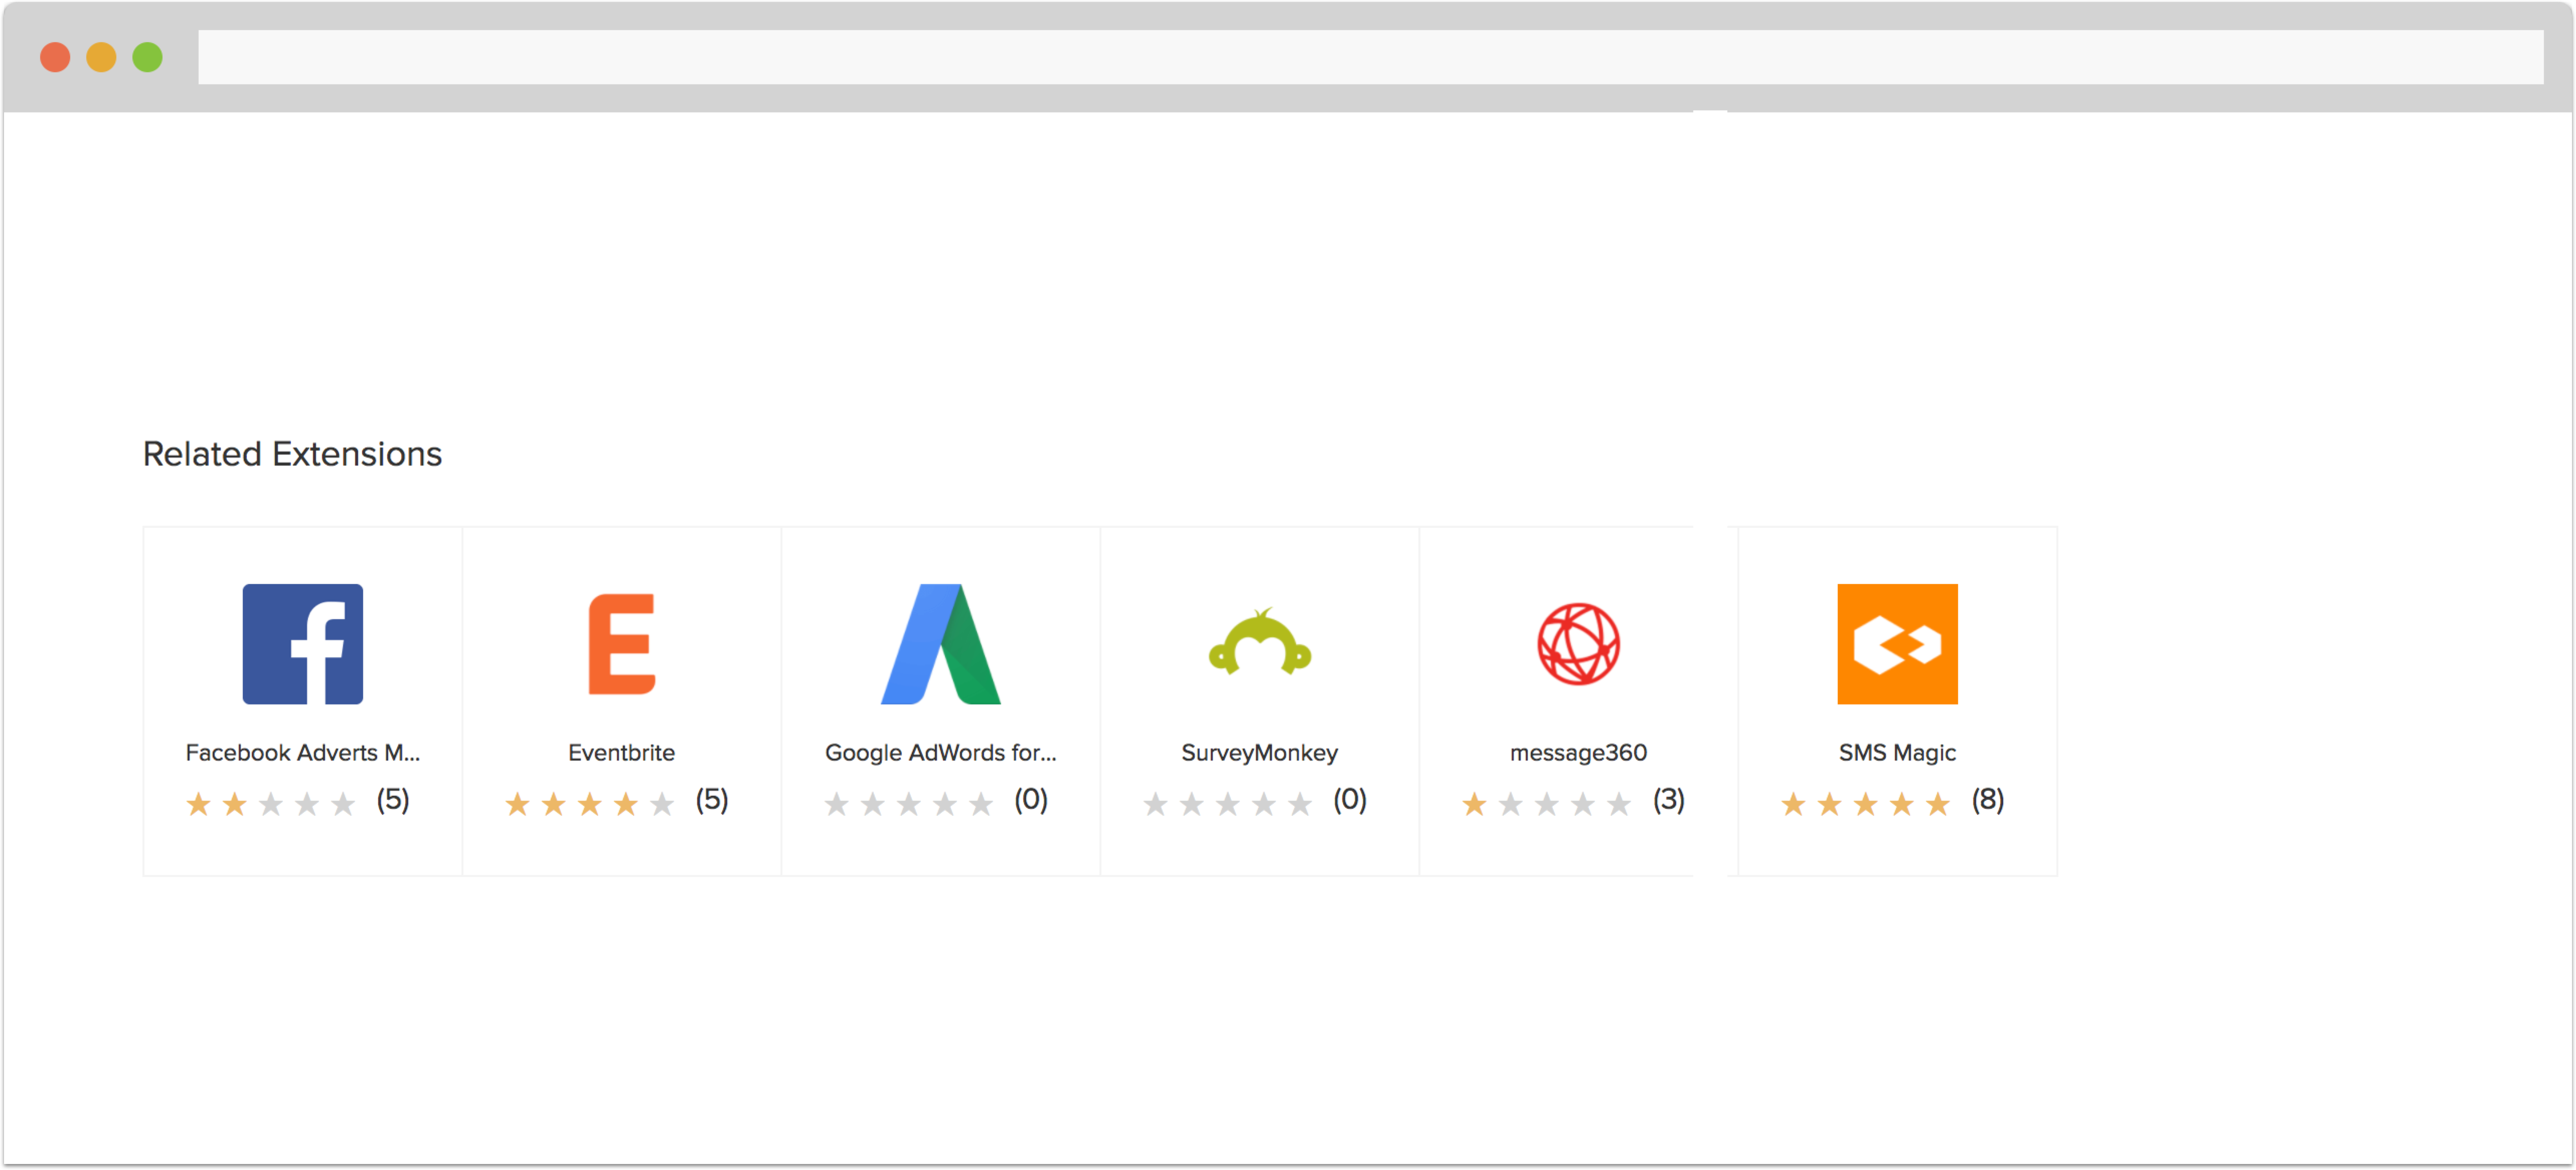Click the star rating under Facebook Adverts
The image size is (2576, 1170).
[x=270, y=804]
